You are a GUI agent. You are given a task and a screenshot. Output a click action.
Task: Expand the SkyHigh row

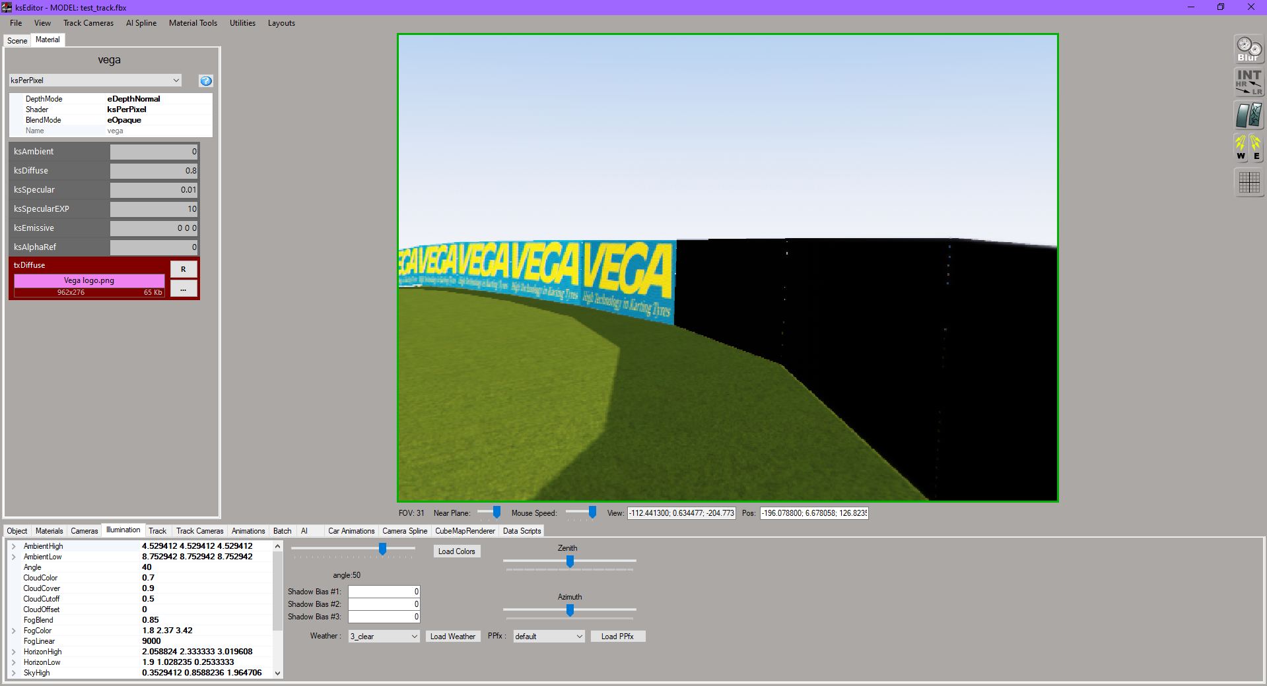(x=13, y=673)
